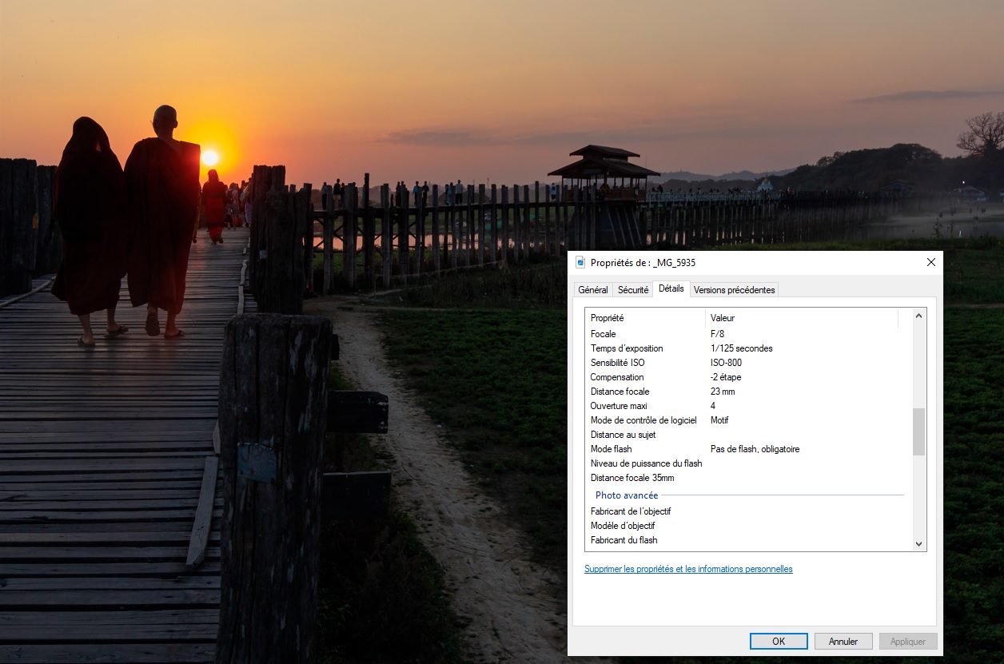Click the 23 mm value
The height and width of the screenshot is (664, 1004).
723,392
